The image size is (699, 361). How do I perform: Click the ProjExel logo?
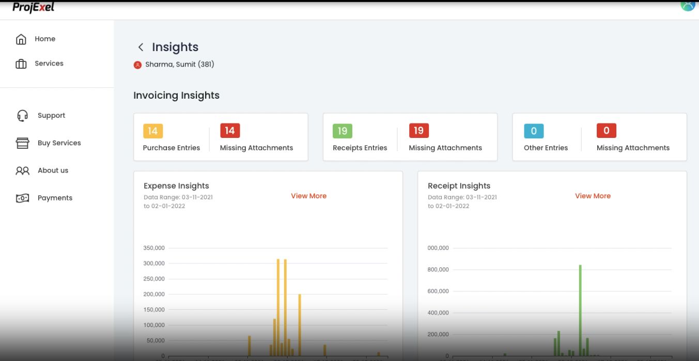click(x=34, y=7)
